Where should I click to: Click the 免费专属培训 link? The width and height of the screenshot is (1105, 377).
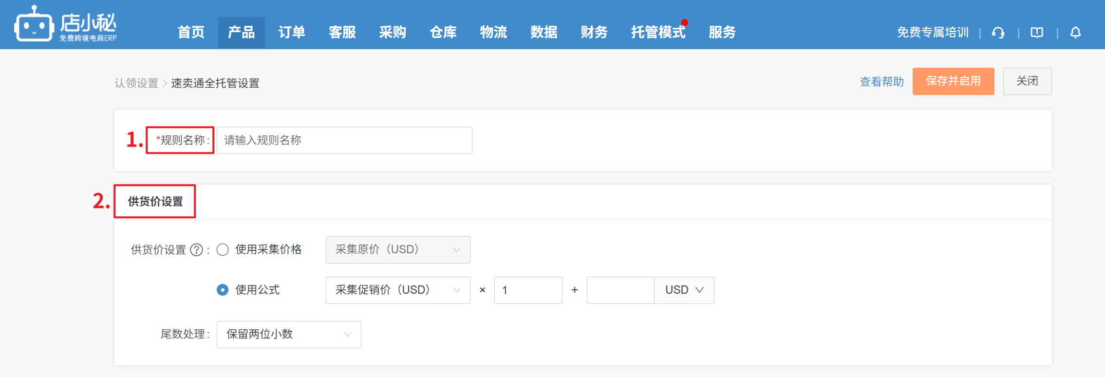[933, 33]
